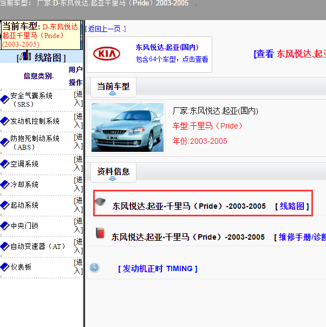Click 自动变速器 (AT) category text
Screen dimensions: 326x327
pyautogui.click(x=38, y=246)
